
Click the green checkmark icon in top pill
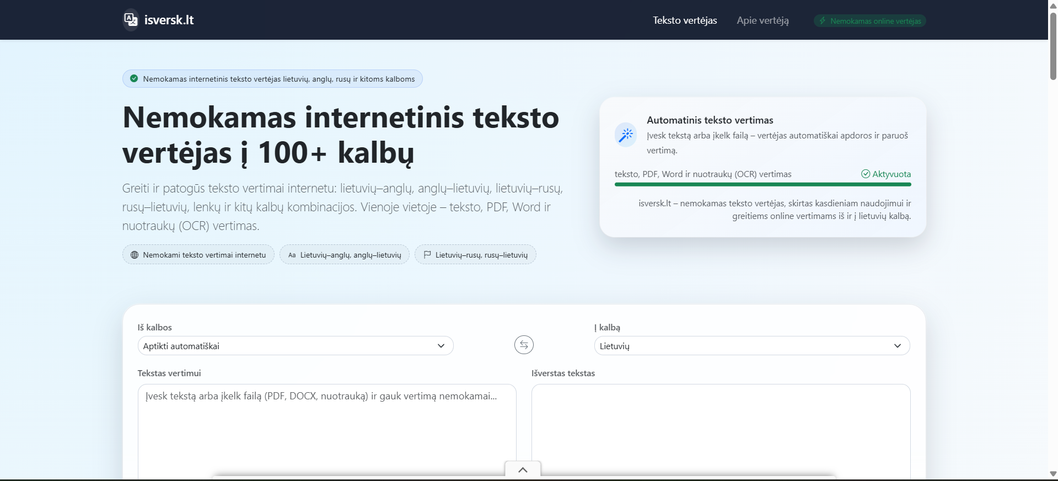[x=134, y=78]
